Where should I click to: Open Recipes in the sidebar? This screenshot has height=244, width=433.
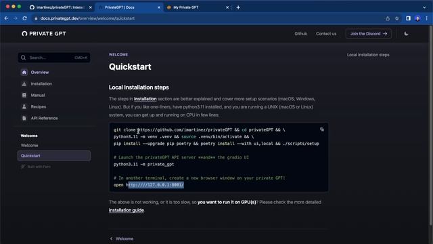[x=39, y=107]
